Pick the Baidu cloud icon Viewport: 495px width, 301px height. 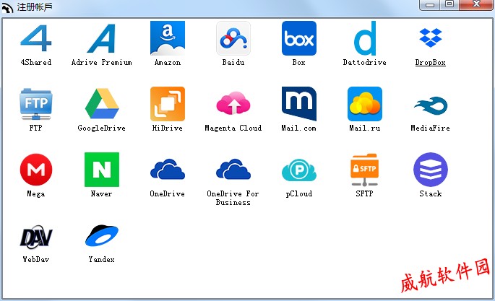pyautogui.click(x=233, y=38)
